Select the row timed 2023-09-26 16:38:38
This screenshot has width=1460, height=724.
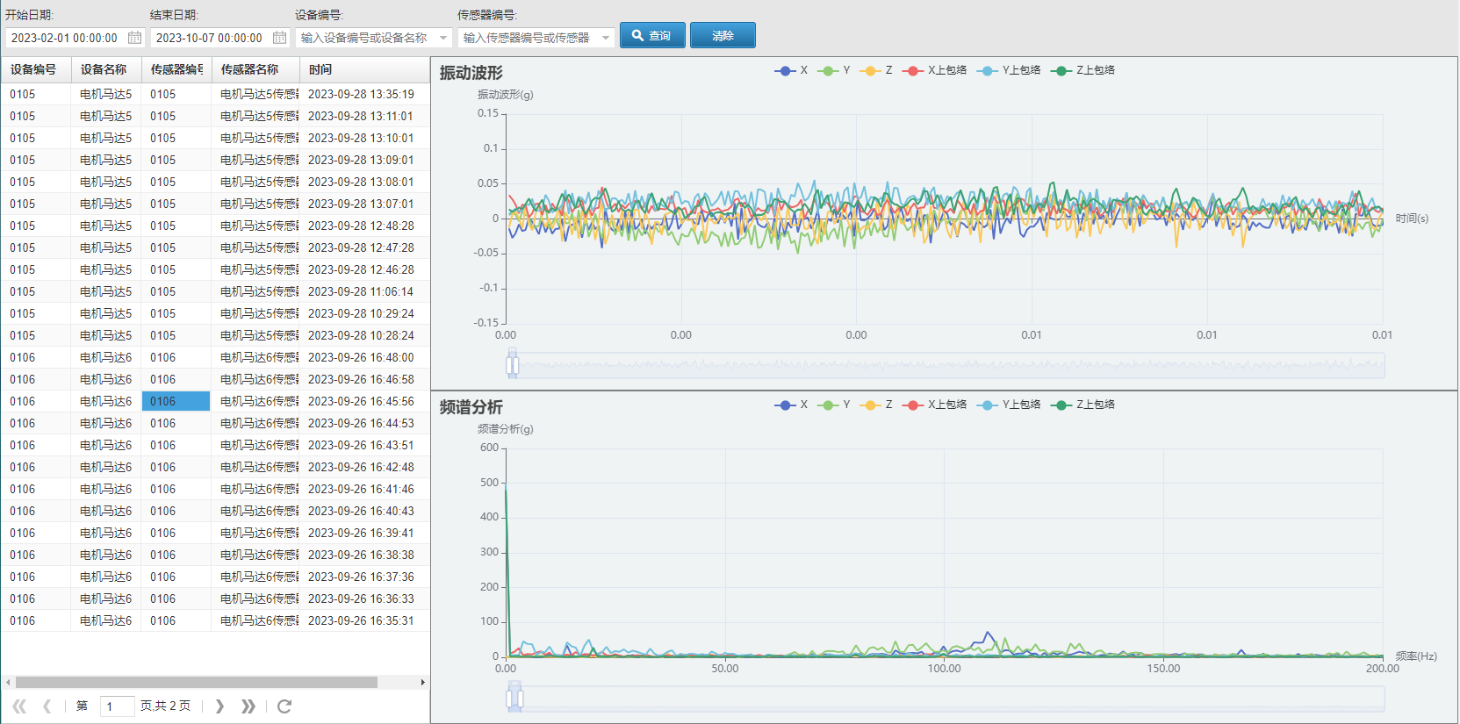215,555
